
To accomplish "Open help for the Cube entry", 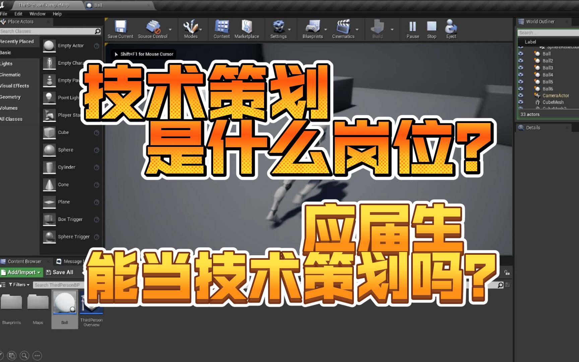I will coord(96,133).
